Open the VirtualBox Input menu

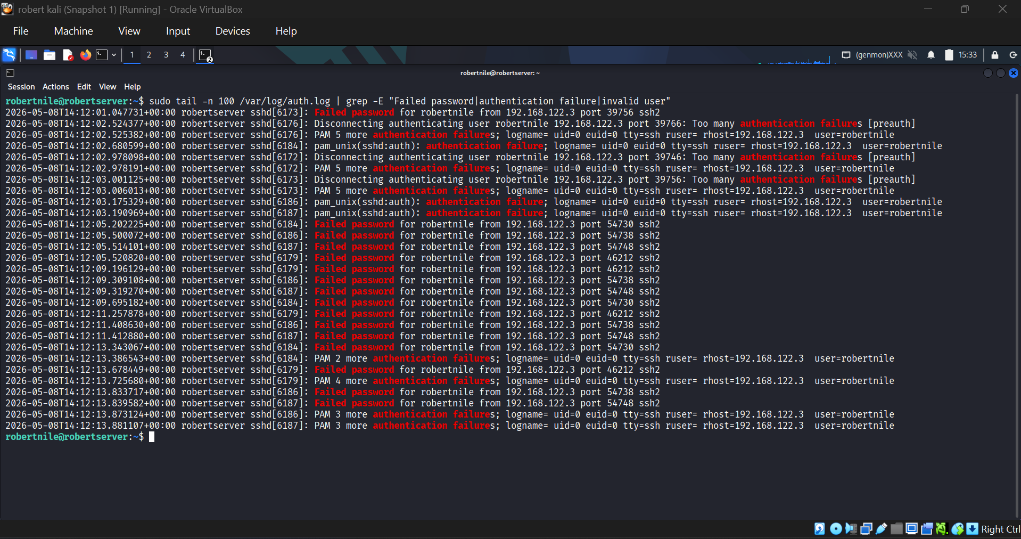[x=178, y=31]
